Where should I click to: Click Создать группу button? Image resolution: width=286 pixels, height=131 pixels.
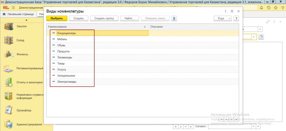[104, 18]
